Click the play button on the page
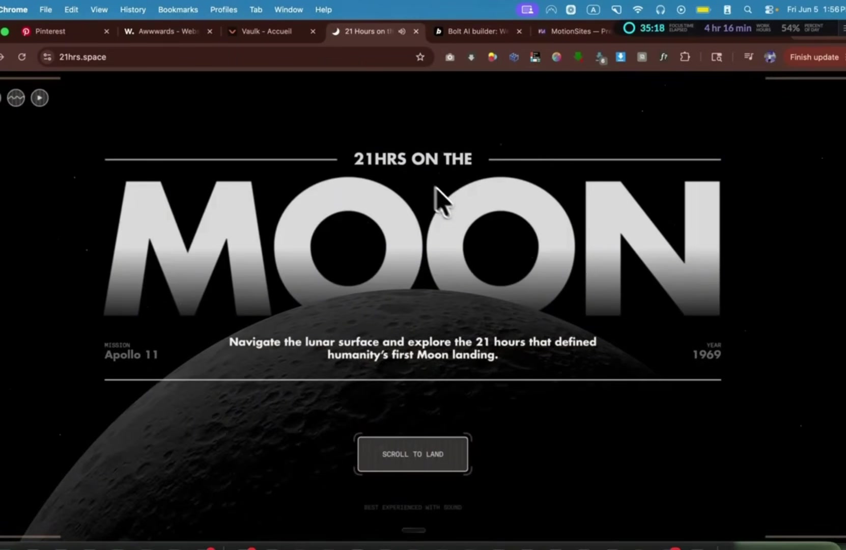 (x=40, y=98)
